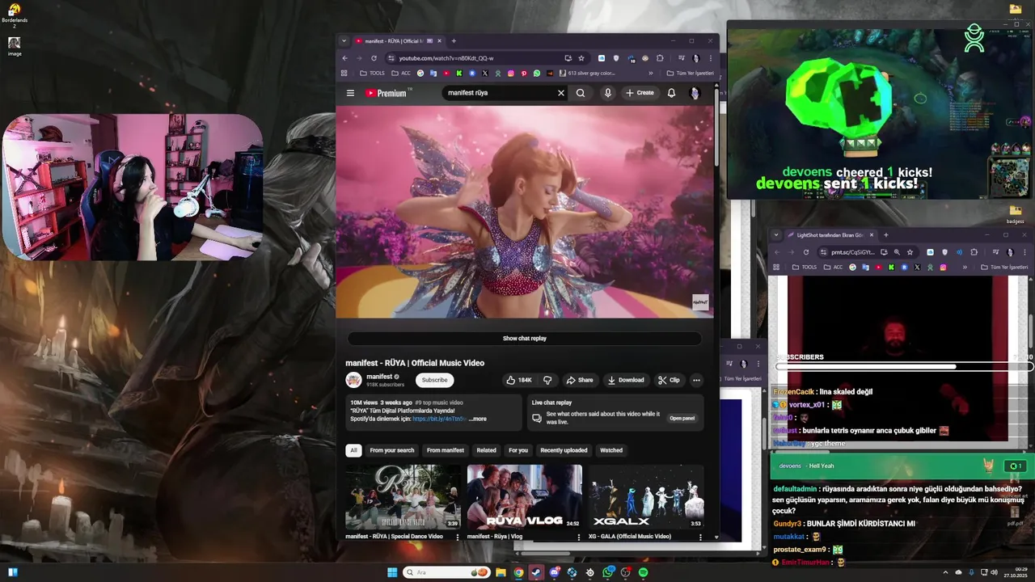This screenshot has height=582, width=1035.
Task: Expand the video description with ...more
Action: [477, 419]
